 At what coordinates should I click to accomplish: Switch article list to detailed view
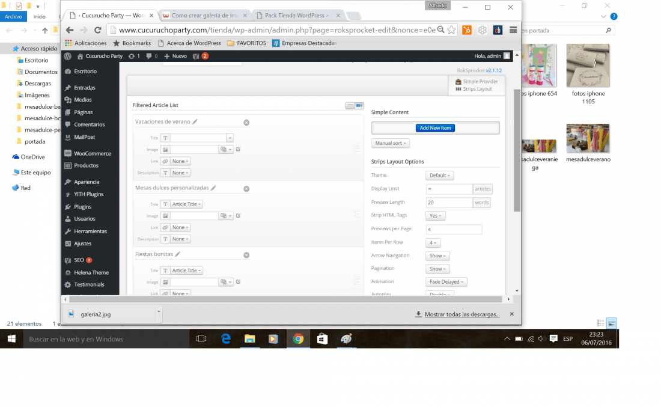[x=359, y=106]
